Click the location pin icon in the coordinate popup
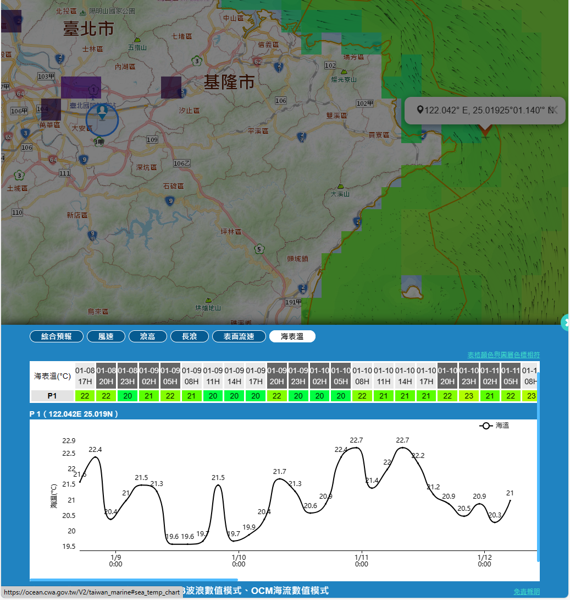Viewport: 570px width, 600px height. point(420,110)
